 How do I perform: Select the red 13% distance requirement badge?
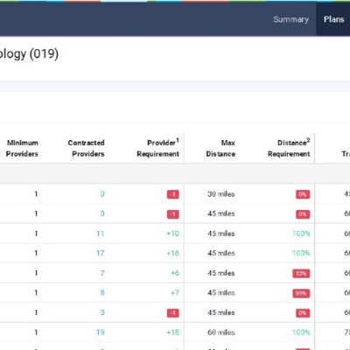point(301,273)
